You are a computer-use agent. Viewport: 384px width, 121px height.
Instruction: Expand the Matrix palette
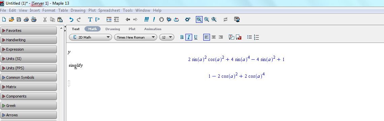29,87
